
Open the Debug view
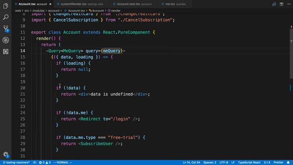[x=5, y=40]
